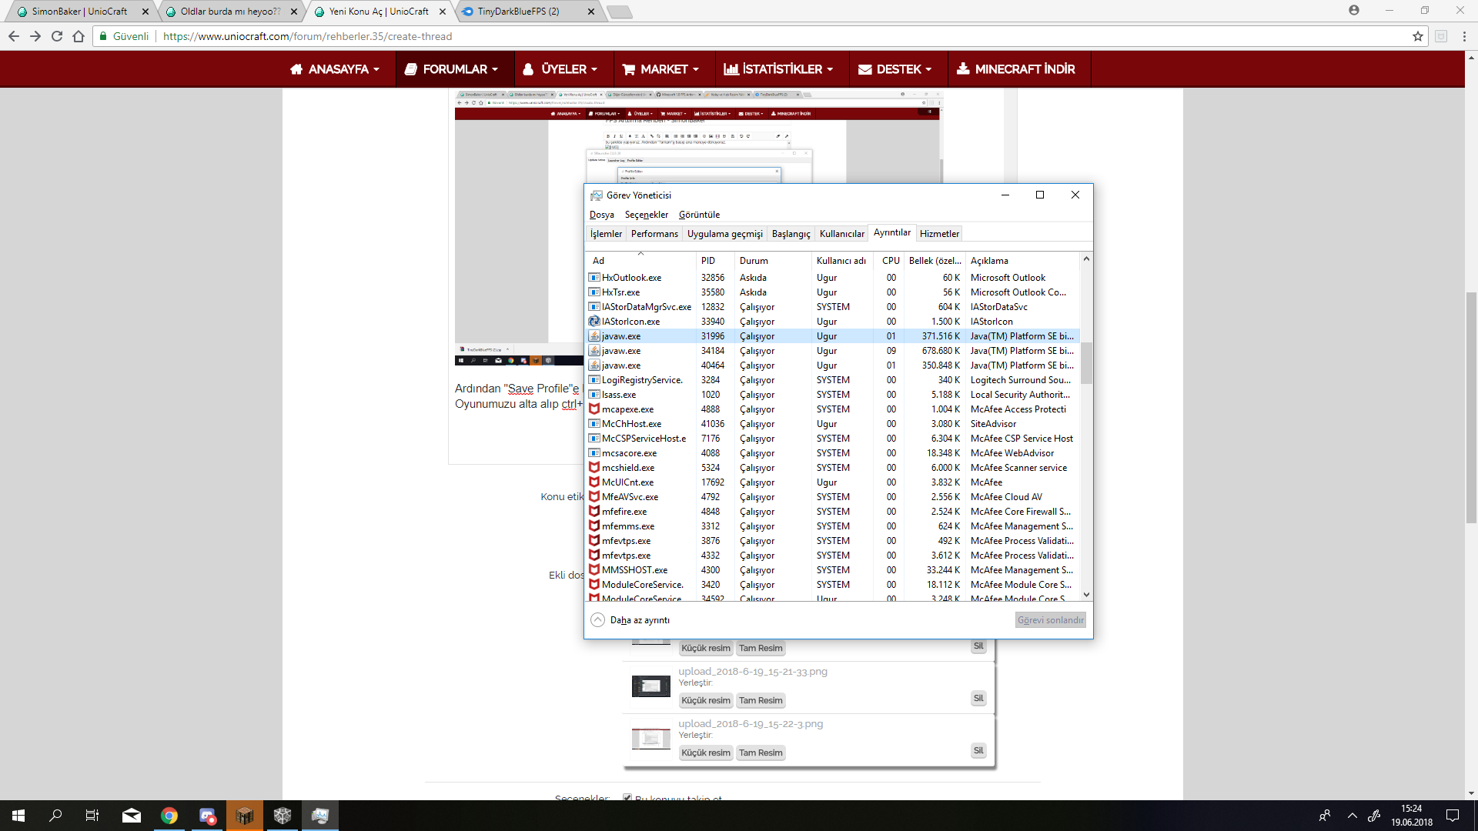Switch to the Hizmetler tab

(939, 234)
